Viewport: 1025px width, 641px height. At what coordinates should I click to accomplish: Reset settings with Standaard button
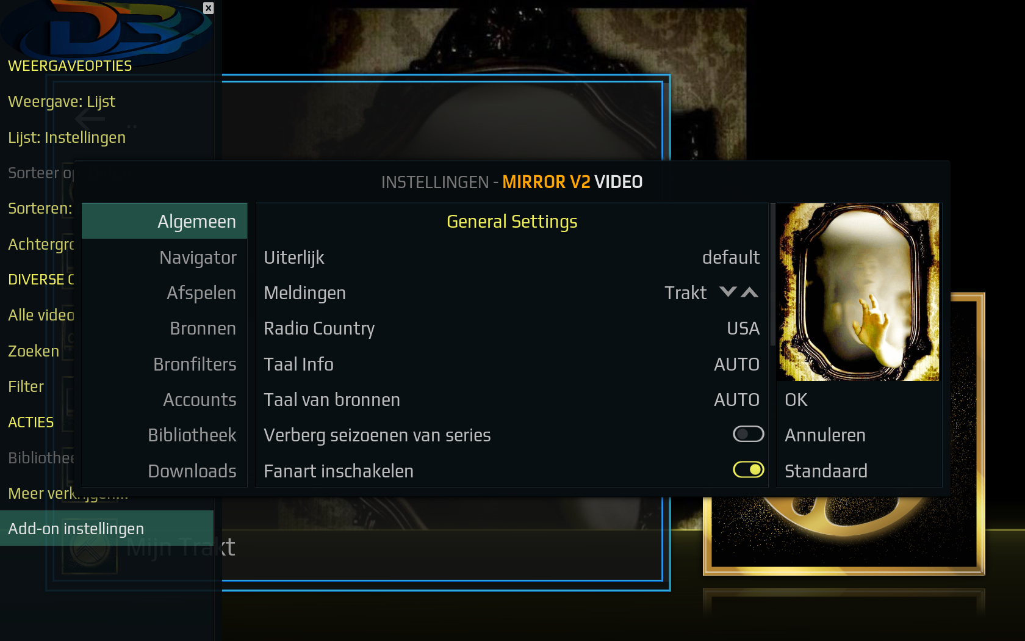(x=859, y=471)
